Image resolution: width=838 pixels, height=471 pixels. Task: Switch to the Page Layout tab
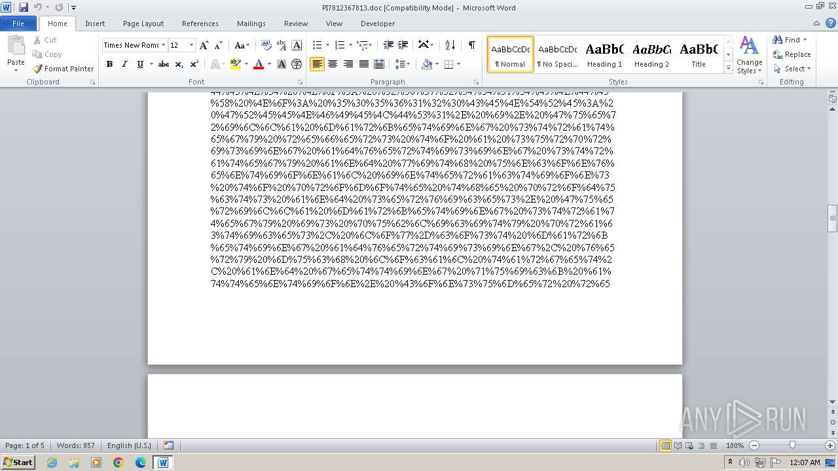pyautogui.click(x=143, y=24)
